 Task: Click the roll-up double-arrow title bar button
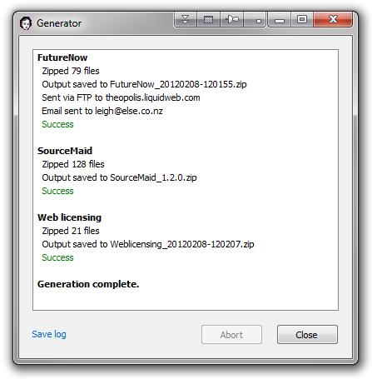point(185,19)
